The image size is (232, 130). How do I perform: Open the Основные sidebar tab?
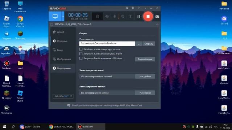click(x=63, y=41)
